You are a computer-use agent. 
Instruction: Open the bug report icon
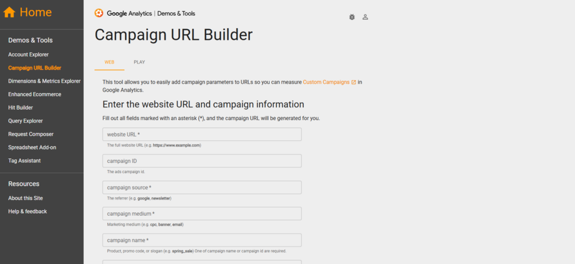pos(352,17)
